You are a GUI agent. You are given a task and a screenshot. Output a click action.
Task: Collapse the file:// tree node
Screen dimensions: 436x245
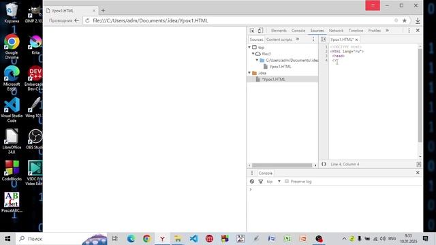click(253, 54)
